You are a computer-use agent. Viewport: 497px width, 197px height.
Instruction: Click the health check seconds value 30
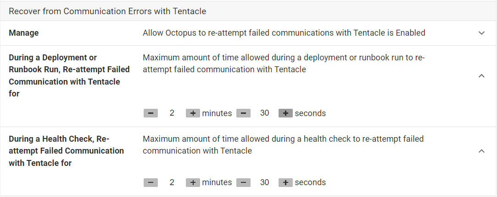point(264,182)
